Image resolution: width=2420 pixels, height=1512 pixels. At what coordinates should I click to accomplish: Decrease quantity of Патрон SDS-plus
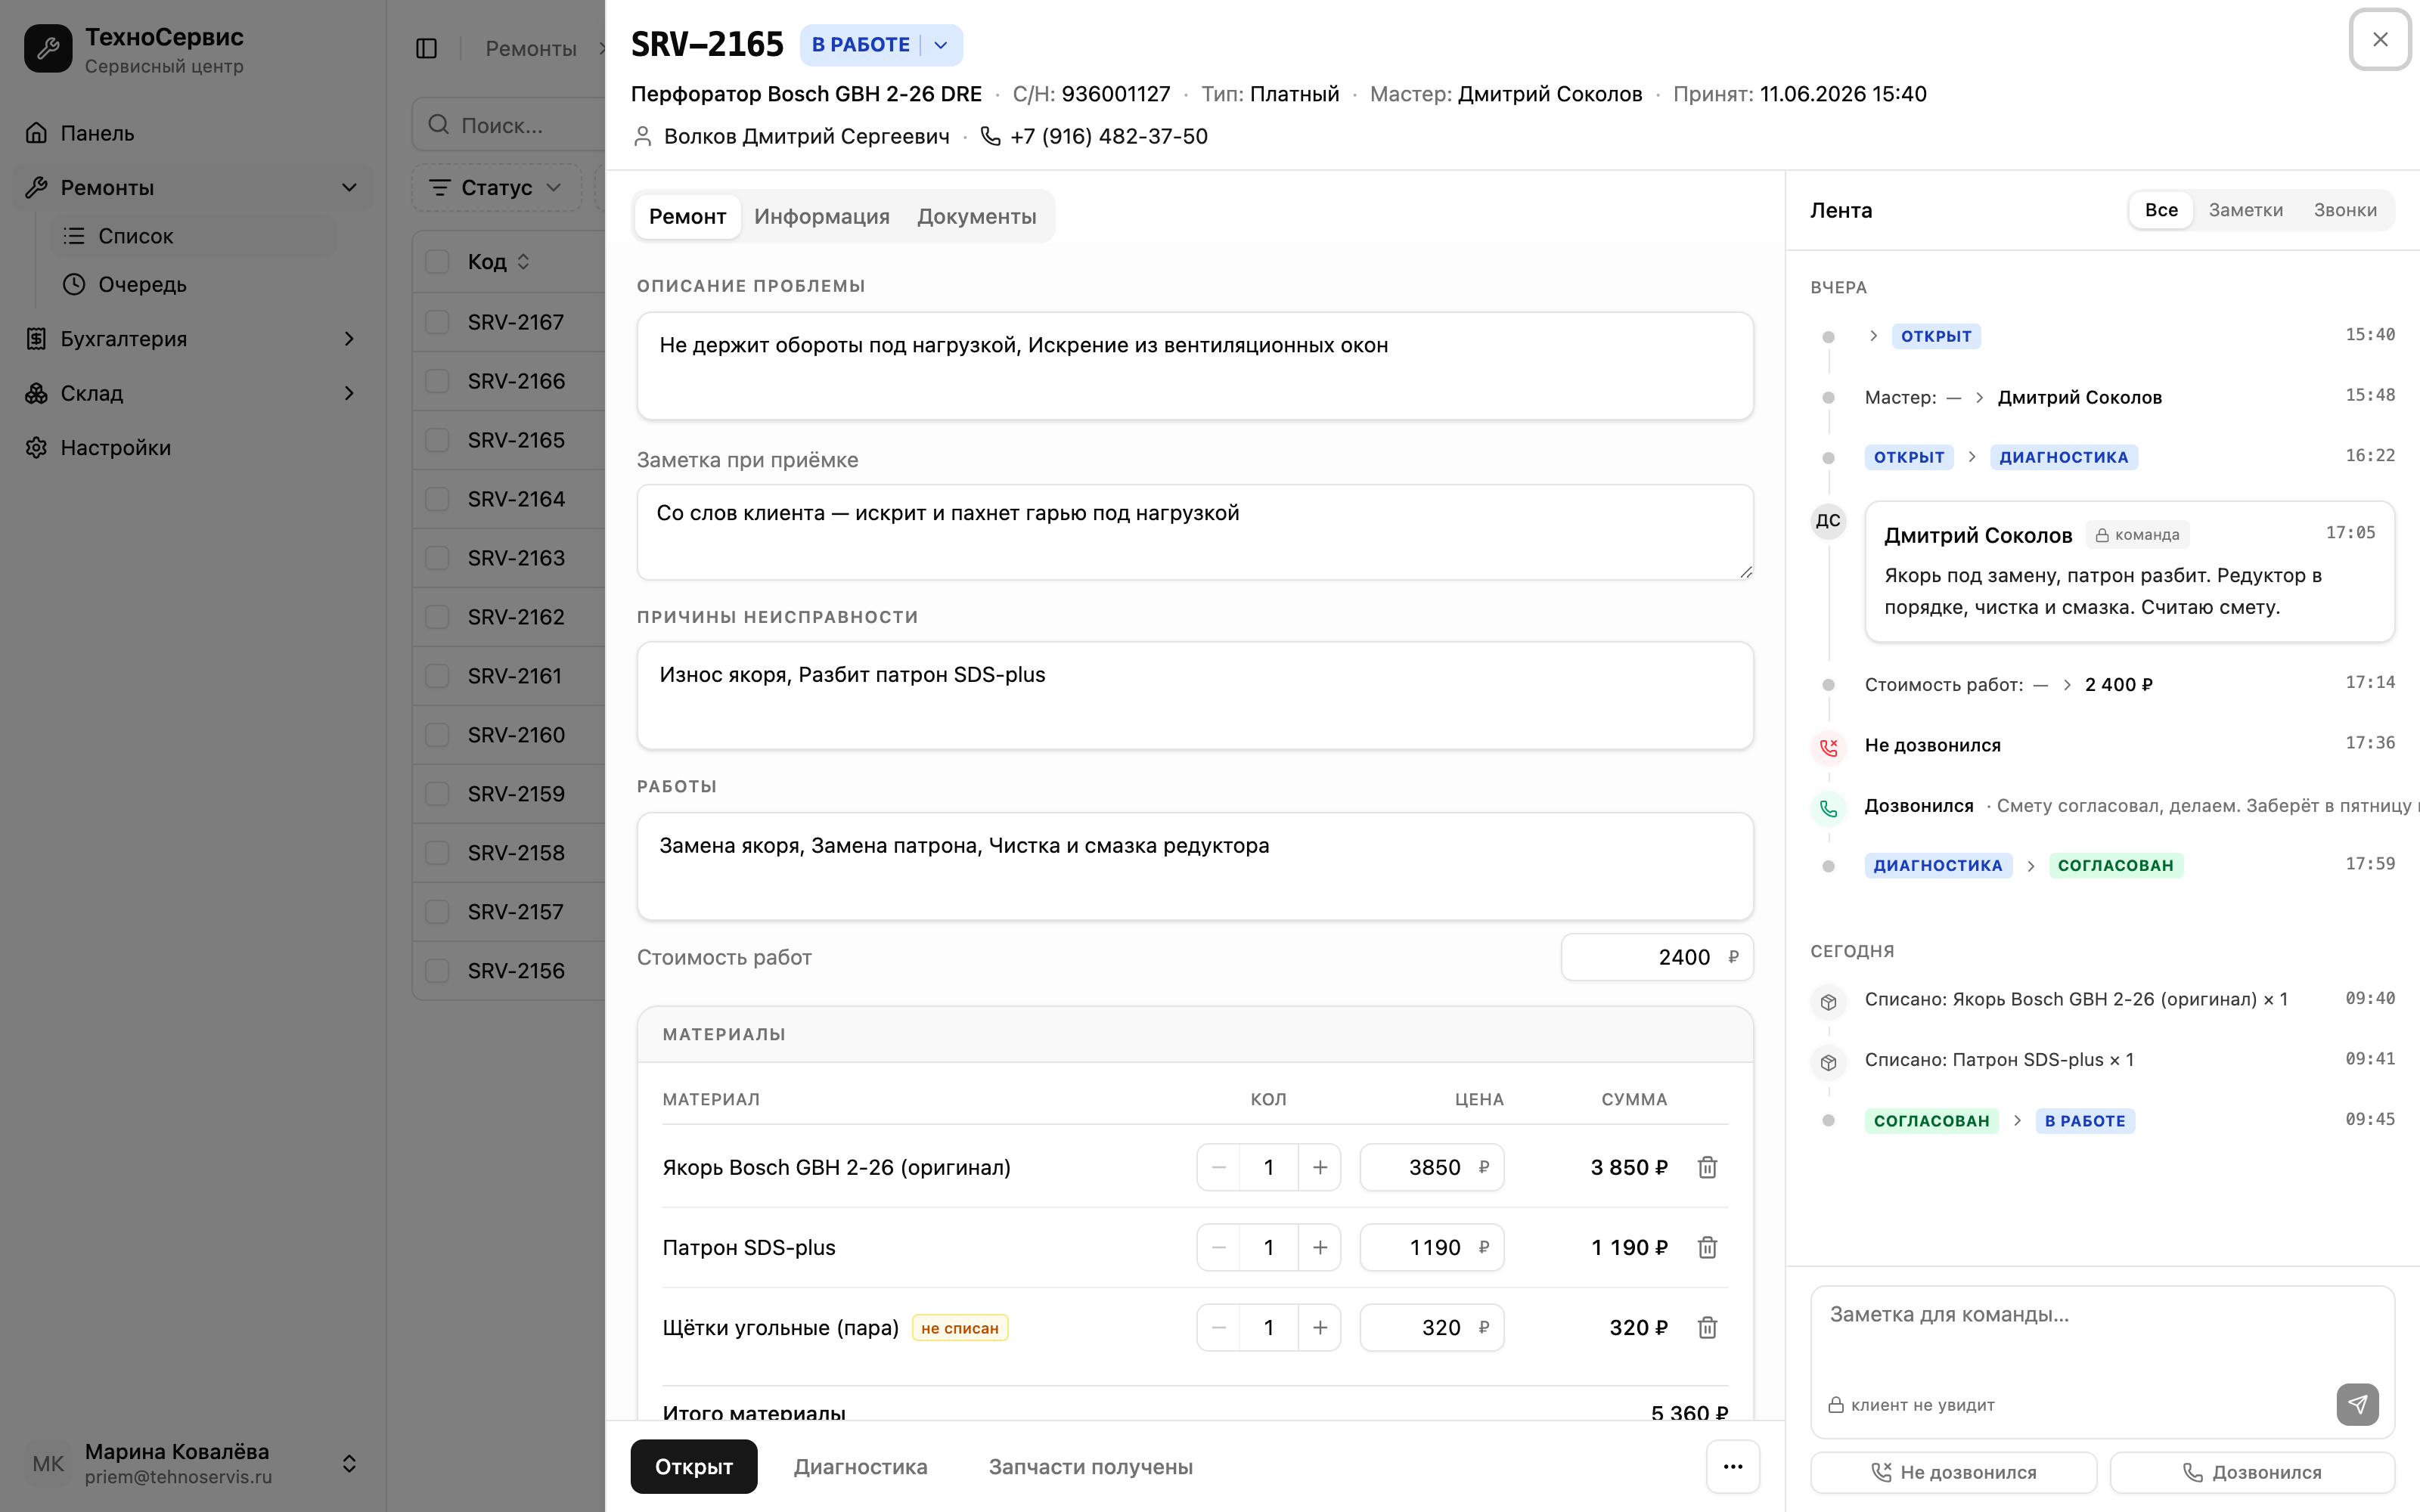[x=1218, y=1247]
